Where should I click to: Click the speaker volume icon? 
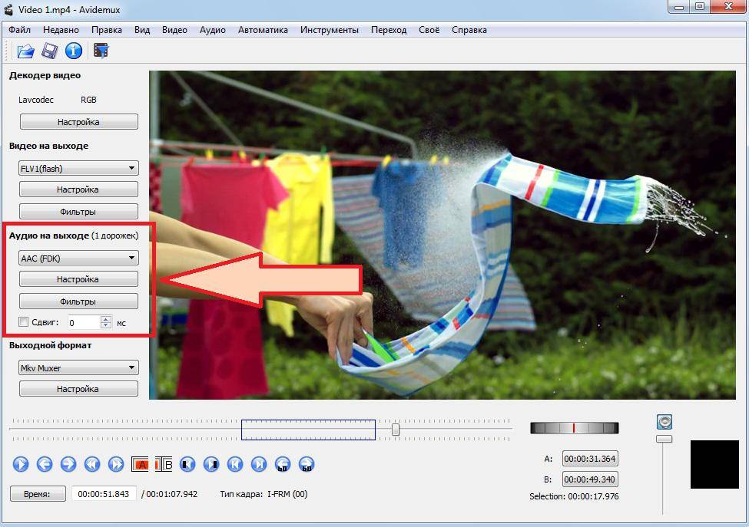pos(664,421)
